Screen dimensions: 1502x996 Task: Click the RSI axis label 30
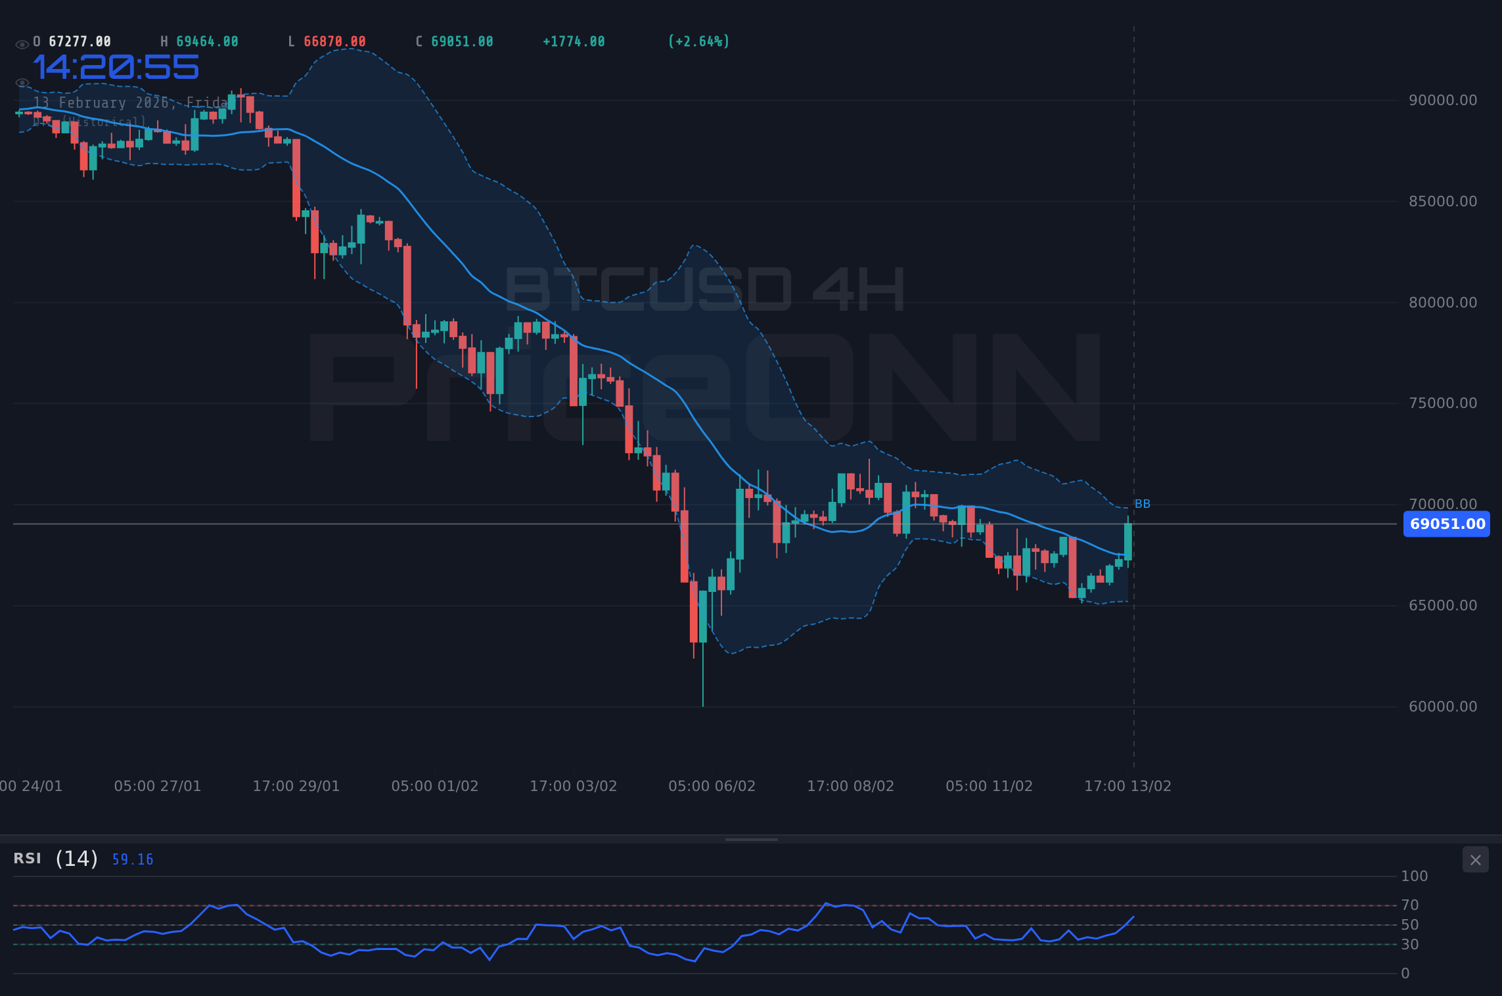pos(1410,945)
